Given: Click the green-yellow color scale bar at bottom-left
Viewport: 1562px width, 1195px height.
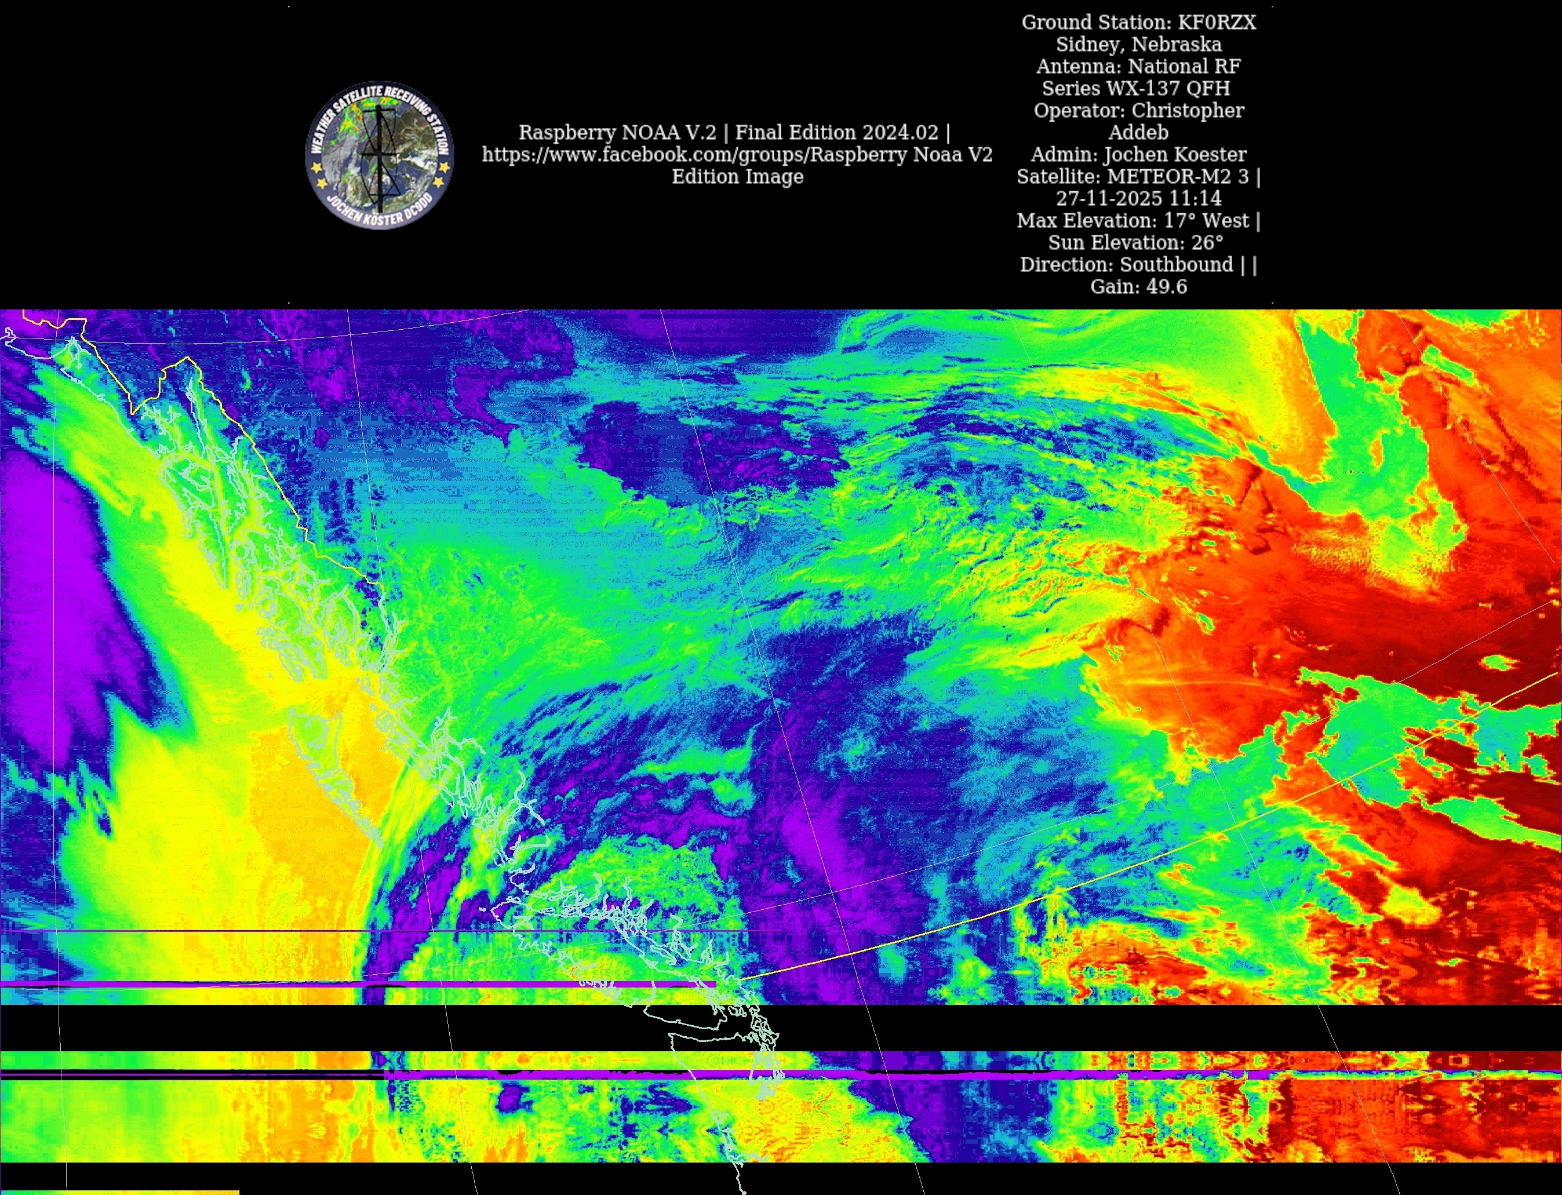Looking at the screenshot, I should tap(119, 1192).
